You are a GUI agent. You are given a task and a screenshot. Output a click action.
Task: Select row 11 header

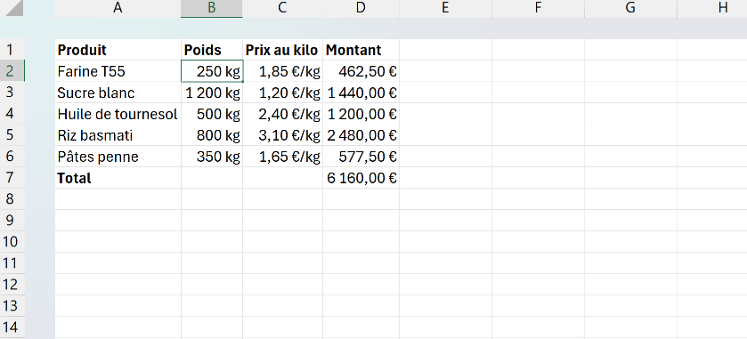coord(12,263)
